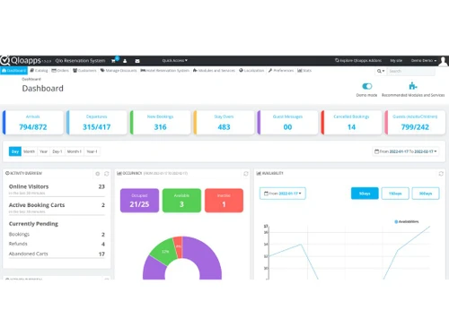Click the green 12% donut segment
This screenshot has width=449, height=336.
(163, 253)
